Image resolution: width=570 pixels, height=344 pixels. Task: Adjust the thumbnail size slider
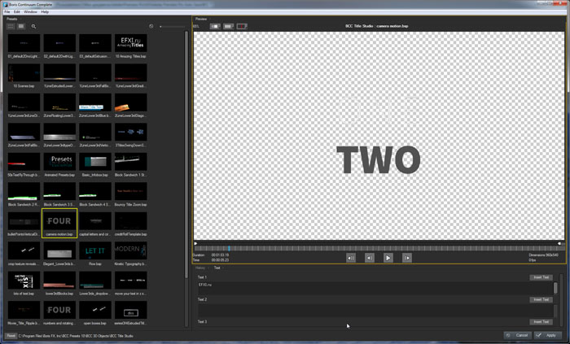[x=173, y=27]
